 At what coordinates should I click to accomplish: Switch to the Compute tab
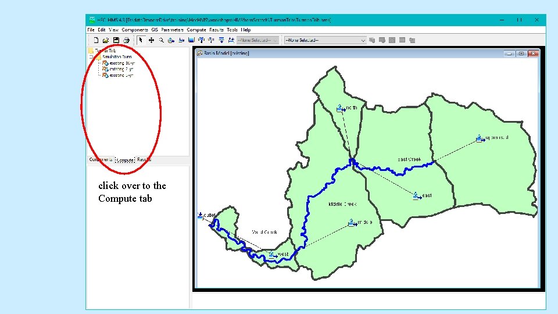coord(126,160)
